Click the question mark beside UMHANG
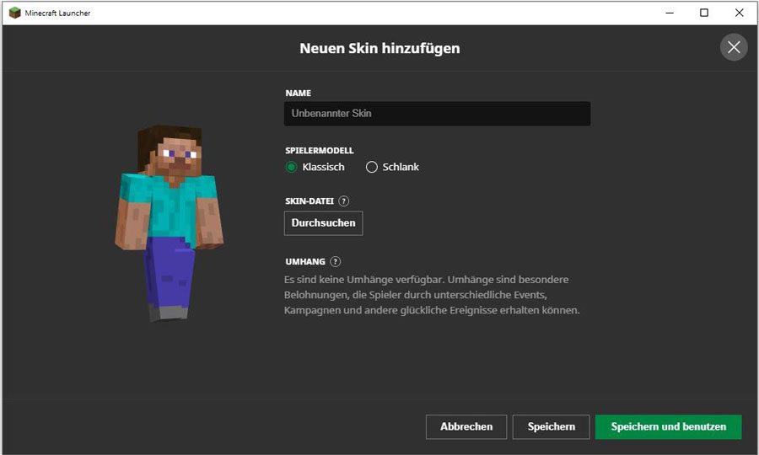Viewport: 759px width, 455px height. pos(336,262)
